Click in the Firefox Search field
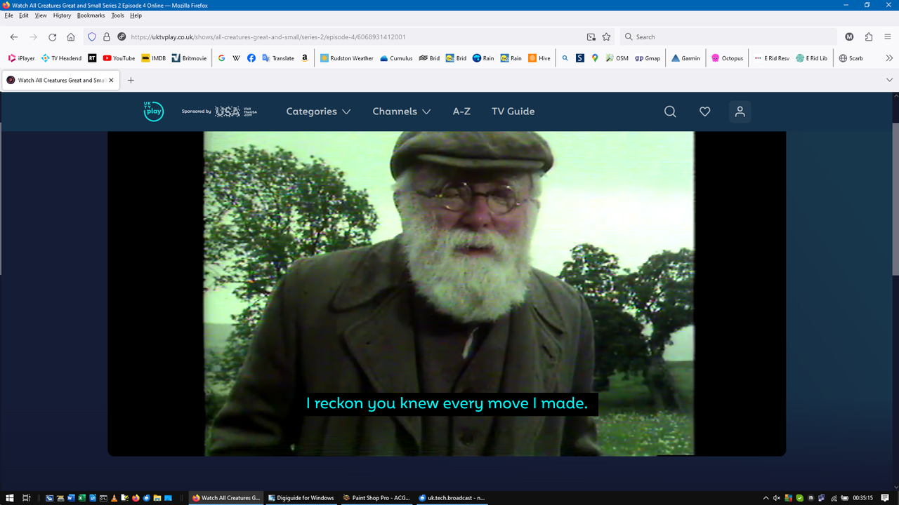The height and width of the screenshot is (505, 899). [728, 37]
